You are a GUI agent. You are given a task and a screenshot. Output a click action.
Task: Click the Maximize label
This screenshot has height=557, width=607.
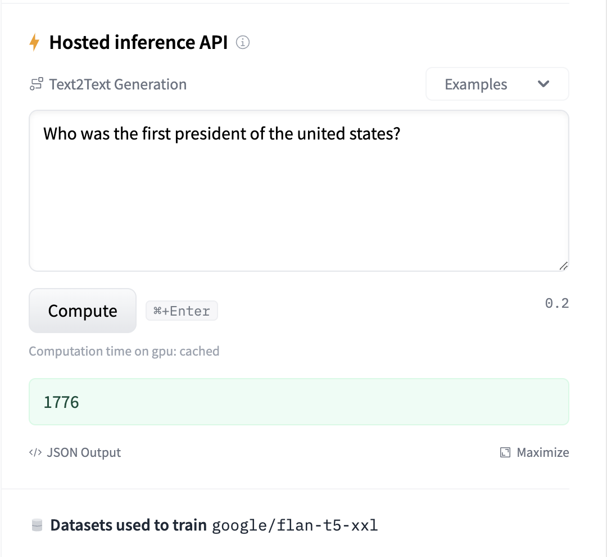click(x=542, y=453)
